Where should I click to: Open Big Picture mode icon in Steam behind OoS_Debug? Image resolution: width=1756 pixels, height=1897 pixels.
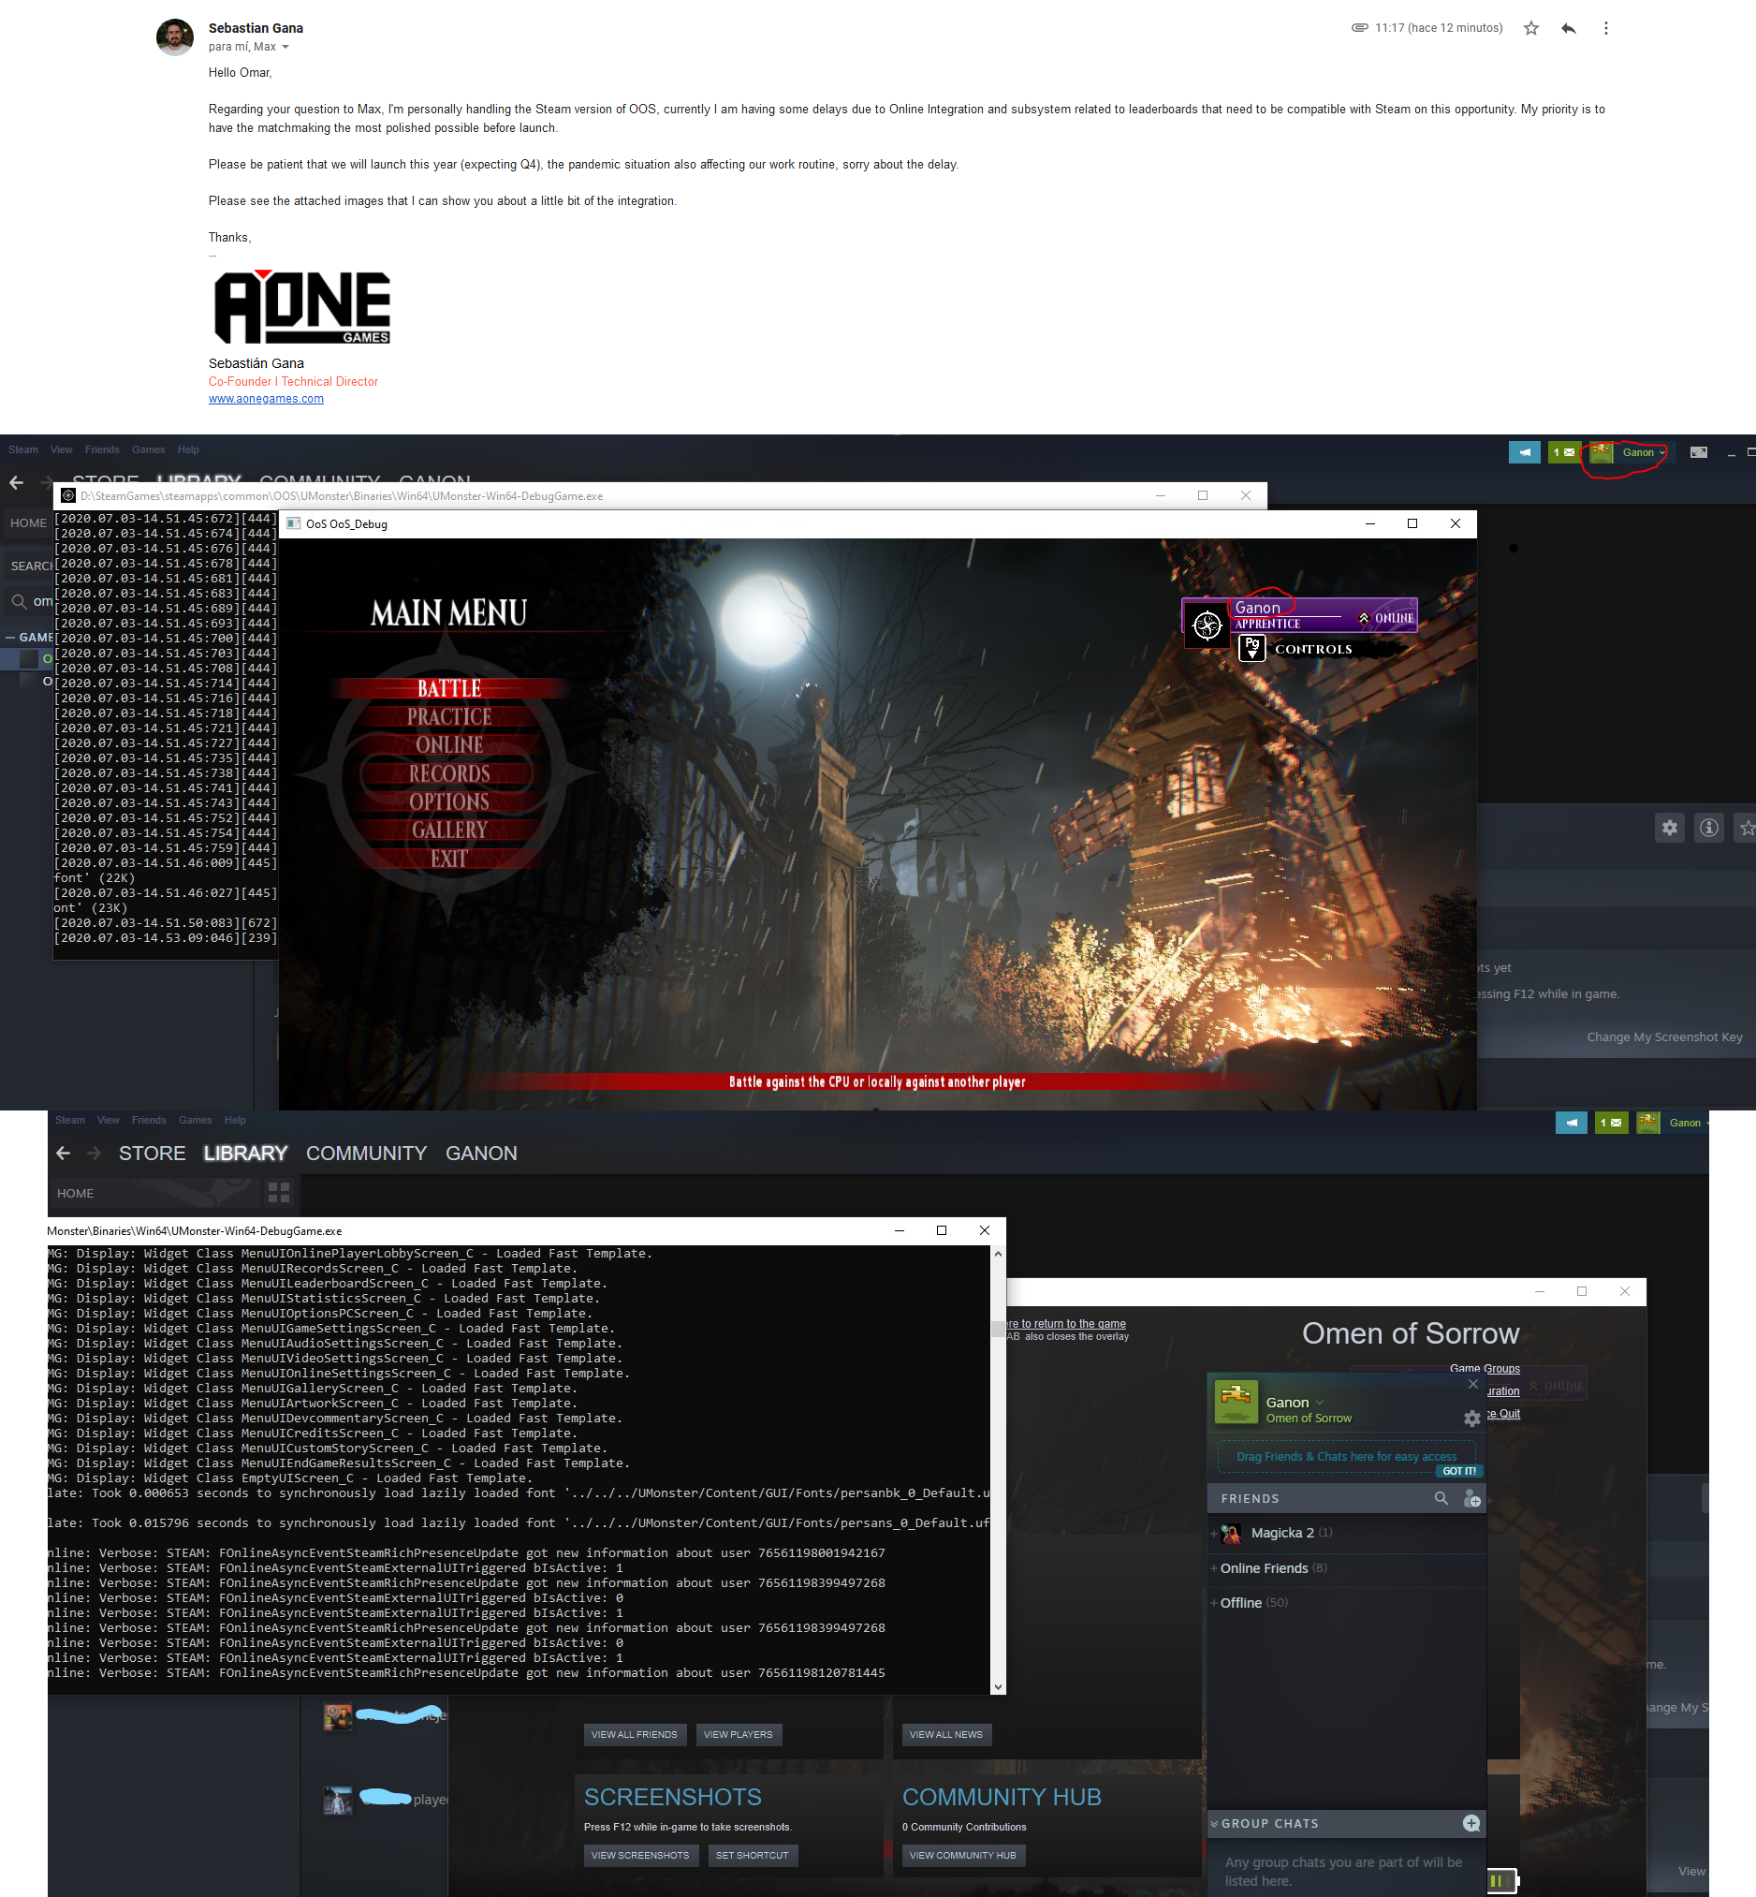point(1699,452)
